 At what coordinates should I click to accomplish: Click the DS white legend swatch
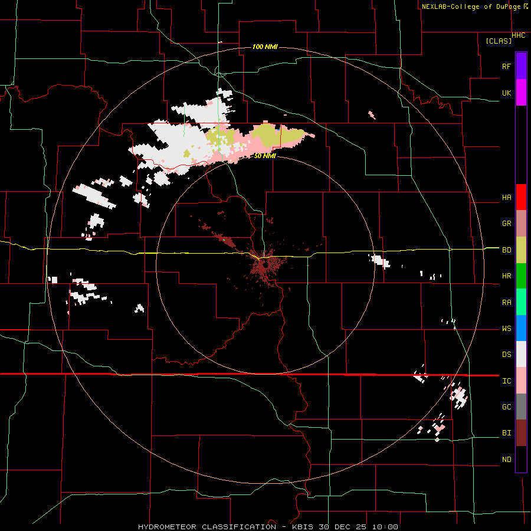tap(521, 354)
